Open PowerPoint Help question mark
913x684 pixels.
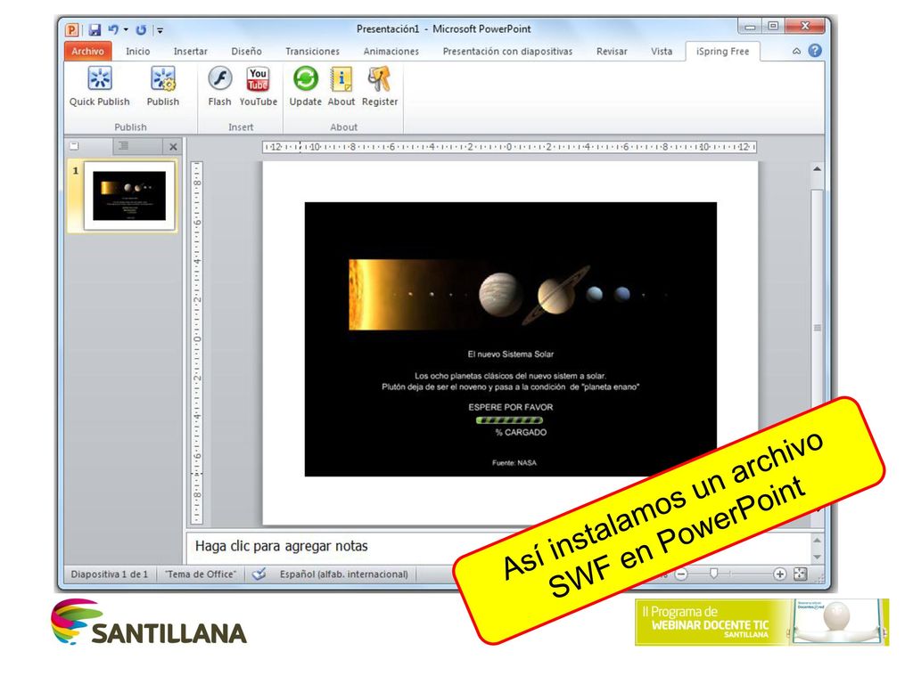[815, 51]
